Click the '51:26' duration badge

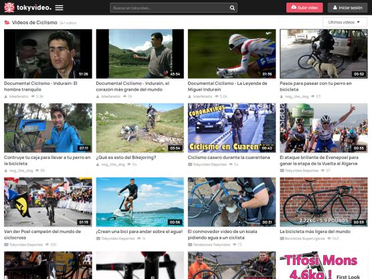click(84, 74)
